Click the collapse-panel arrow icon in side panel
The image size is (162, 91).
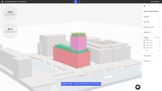159,6
